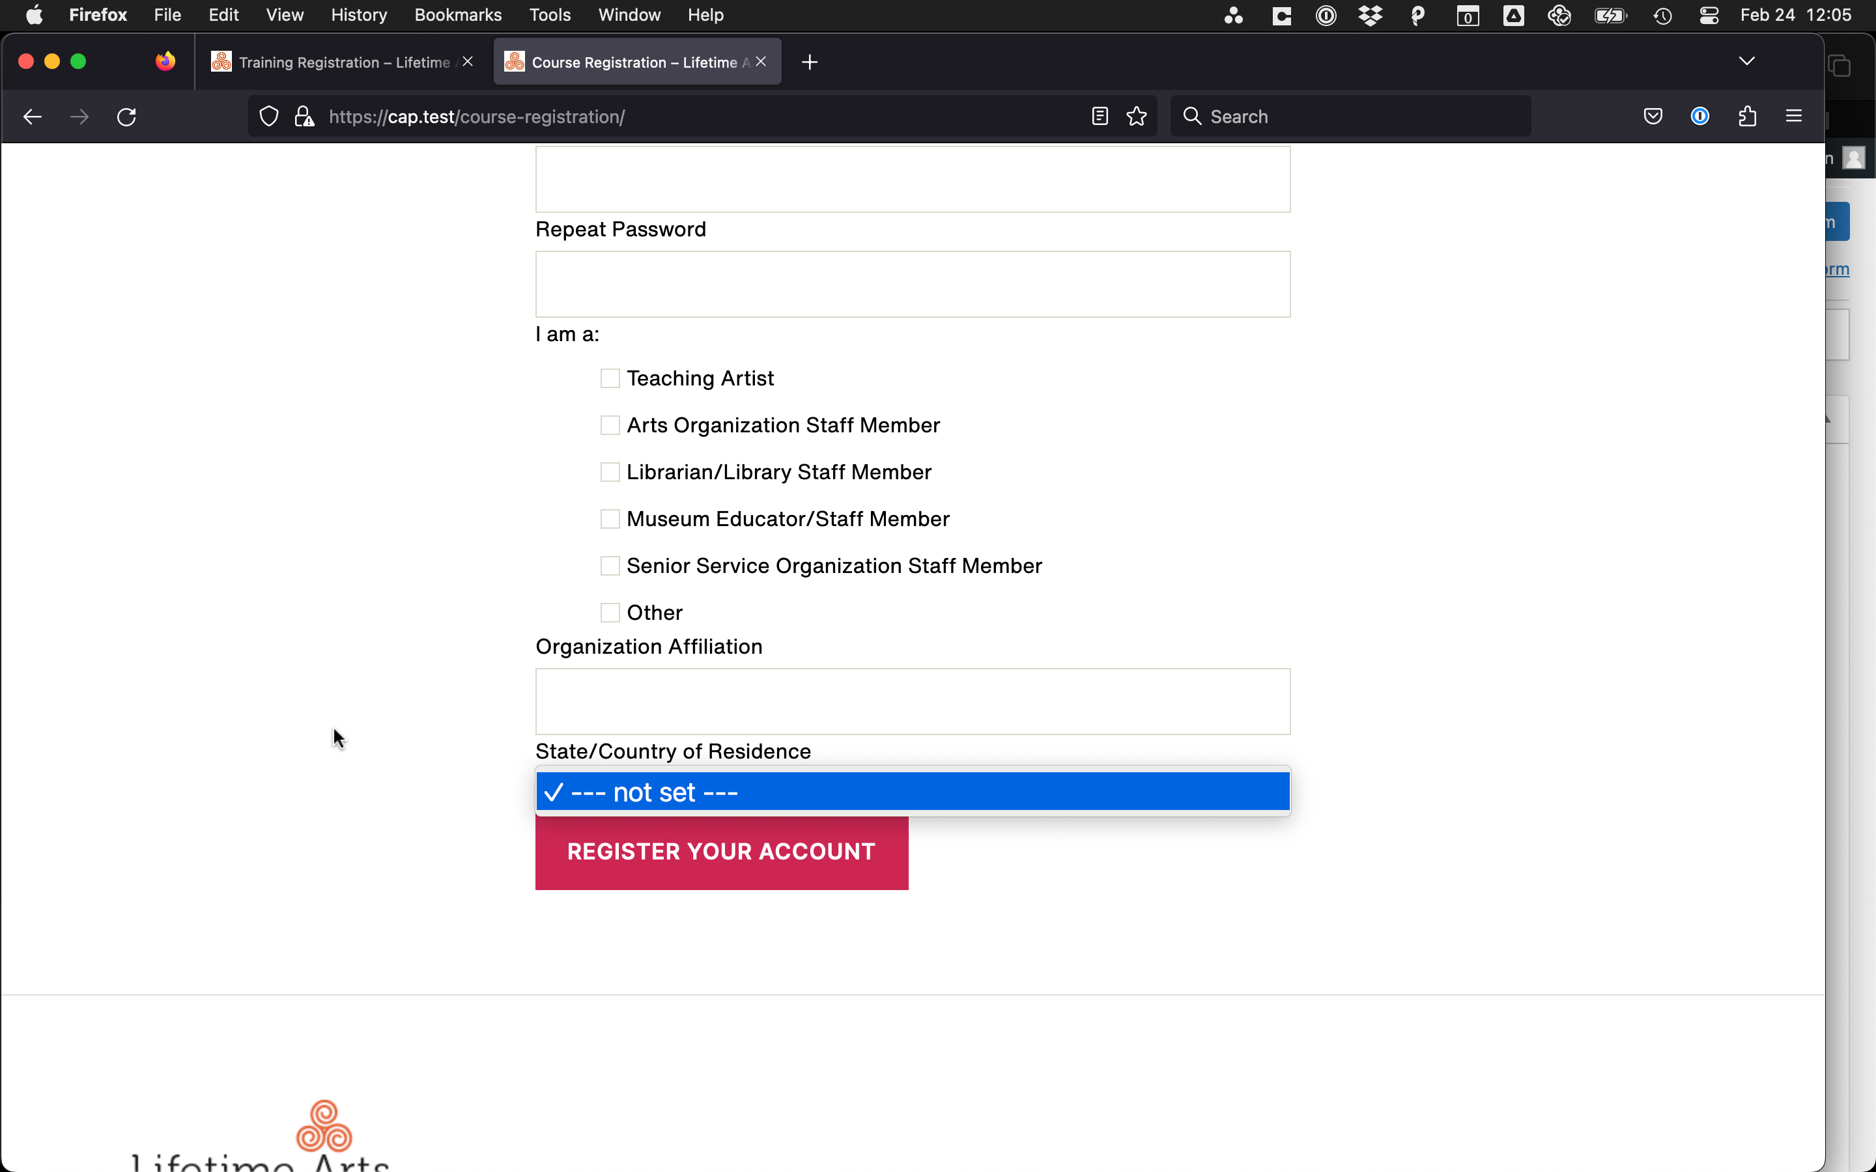Check Arts Organization Staff Member checkbox
This screenshot has width=1876, height=1172.
(610, 426)
